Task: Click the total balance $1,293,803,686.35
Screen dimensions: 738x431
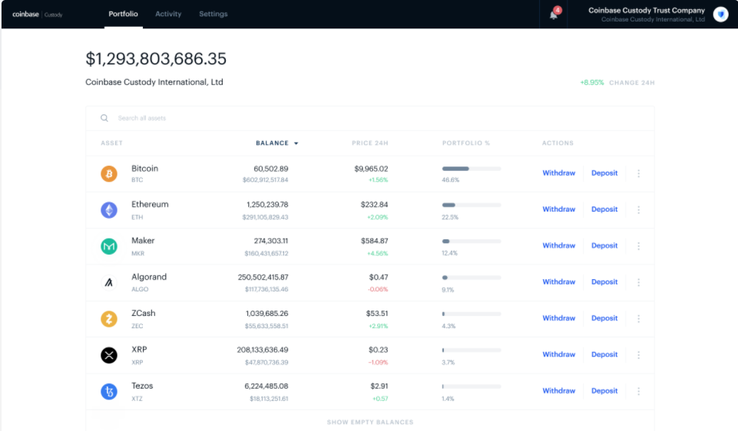Action: (156, 59)
